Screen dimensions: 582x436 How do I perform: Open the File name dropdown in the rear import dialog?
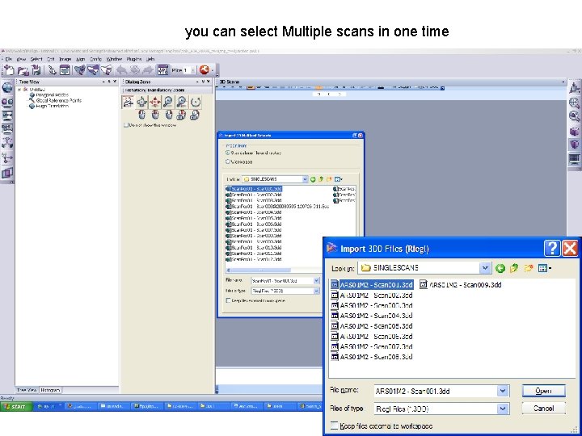pyautogui.click(x=317, y=281)
